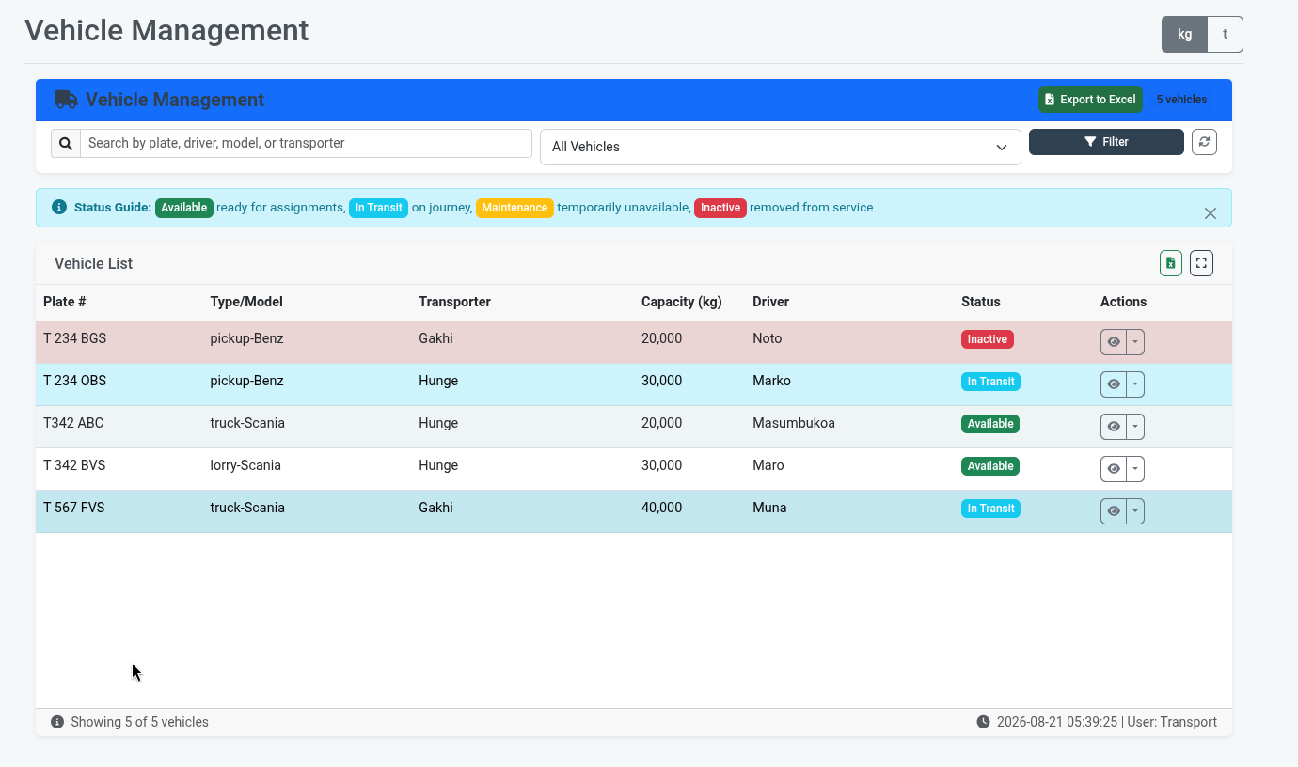The width and height of the screenshot is (1298, 767).
Task: Click the Inactive badge in Status Guide
Action: coord(720,208)
